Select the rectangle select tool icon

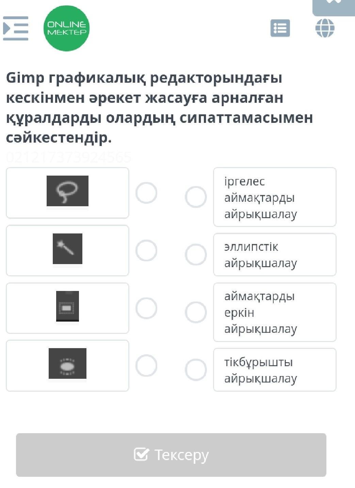(x=67, y=306)
